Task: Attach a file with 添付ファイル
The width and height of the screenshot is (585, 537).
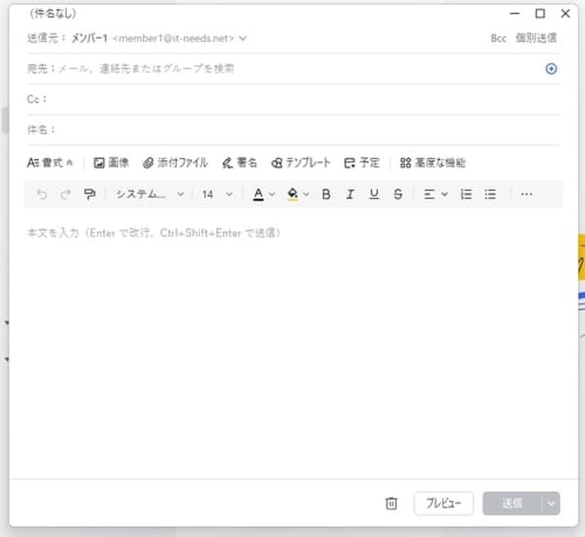Action: click(x=175, y=163)
